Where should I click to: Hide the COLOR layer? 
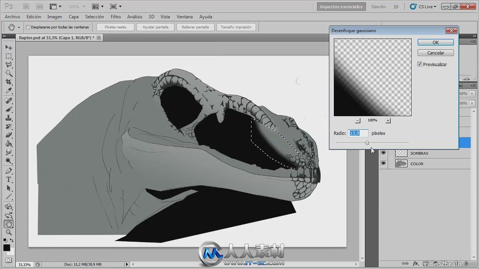(383, 163)
